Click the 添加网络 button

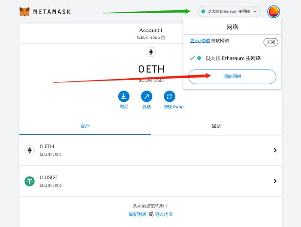[x=232, y=76]
